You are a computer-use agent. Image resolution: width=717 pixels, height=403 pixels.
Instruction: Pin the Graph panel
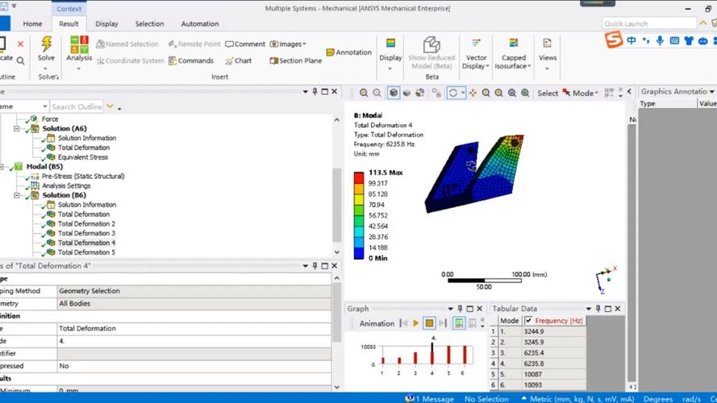click(x=460, y=309)
